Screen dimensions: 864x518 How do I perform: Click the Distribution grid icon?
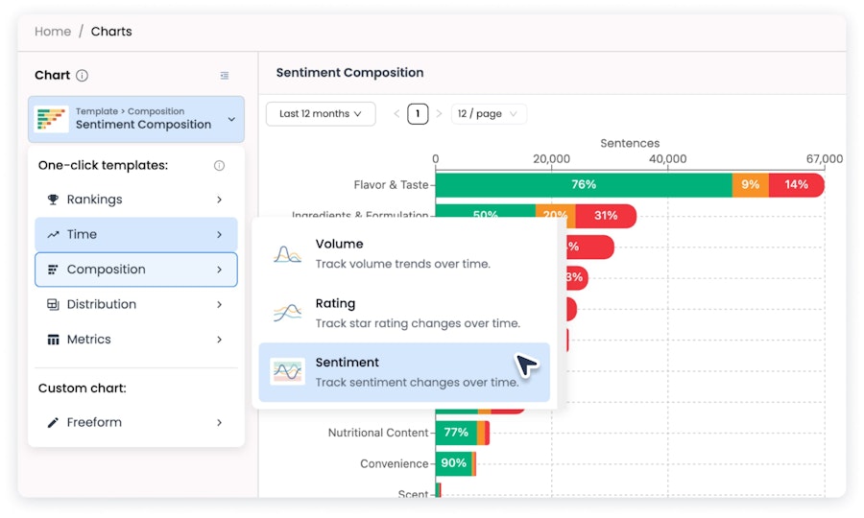click(x=53, y=304)
